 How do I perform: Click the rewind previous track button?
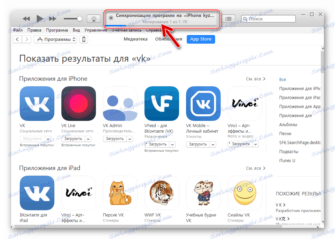tap(26, 19)
